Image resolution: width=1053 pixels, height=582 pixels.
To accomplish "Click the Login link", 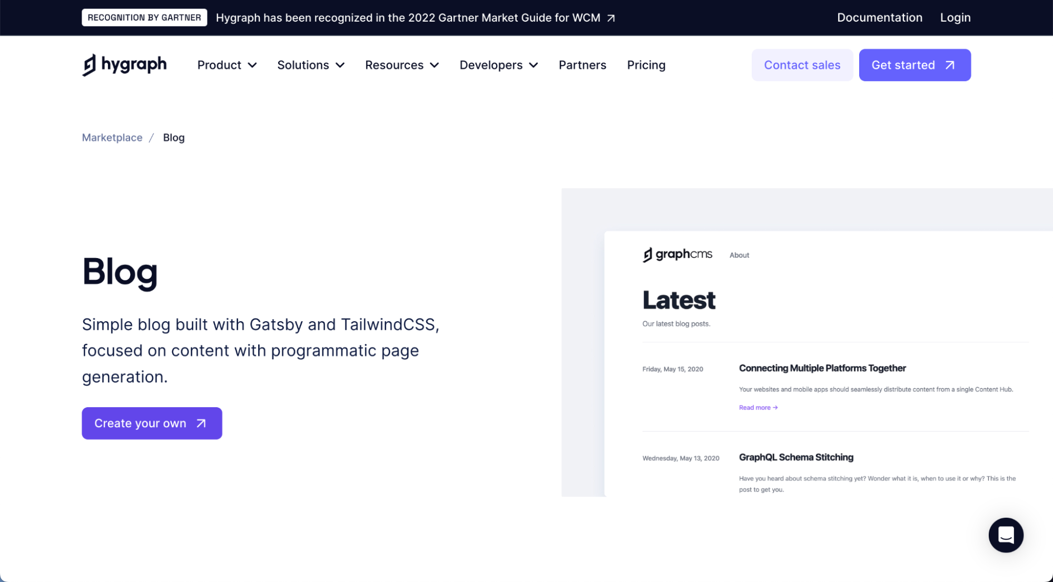I will (x=954, y=17).
